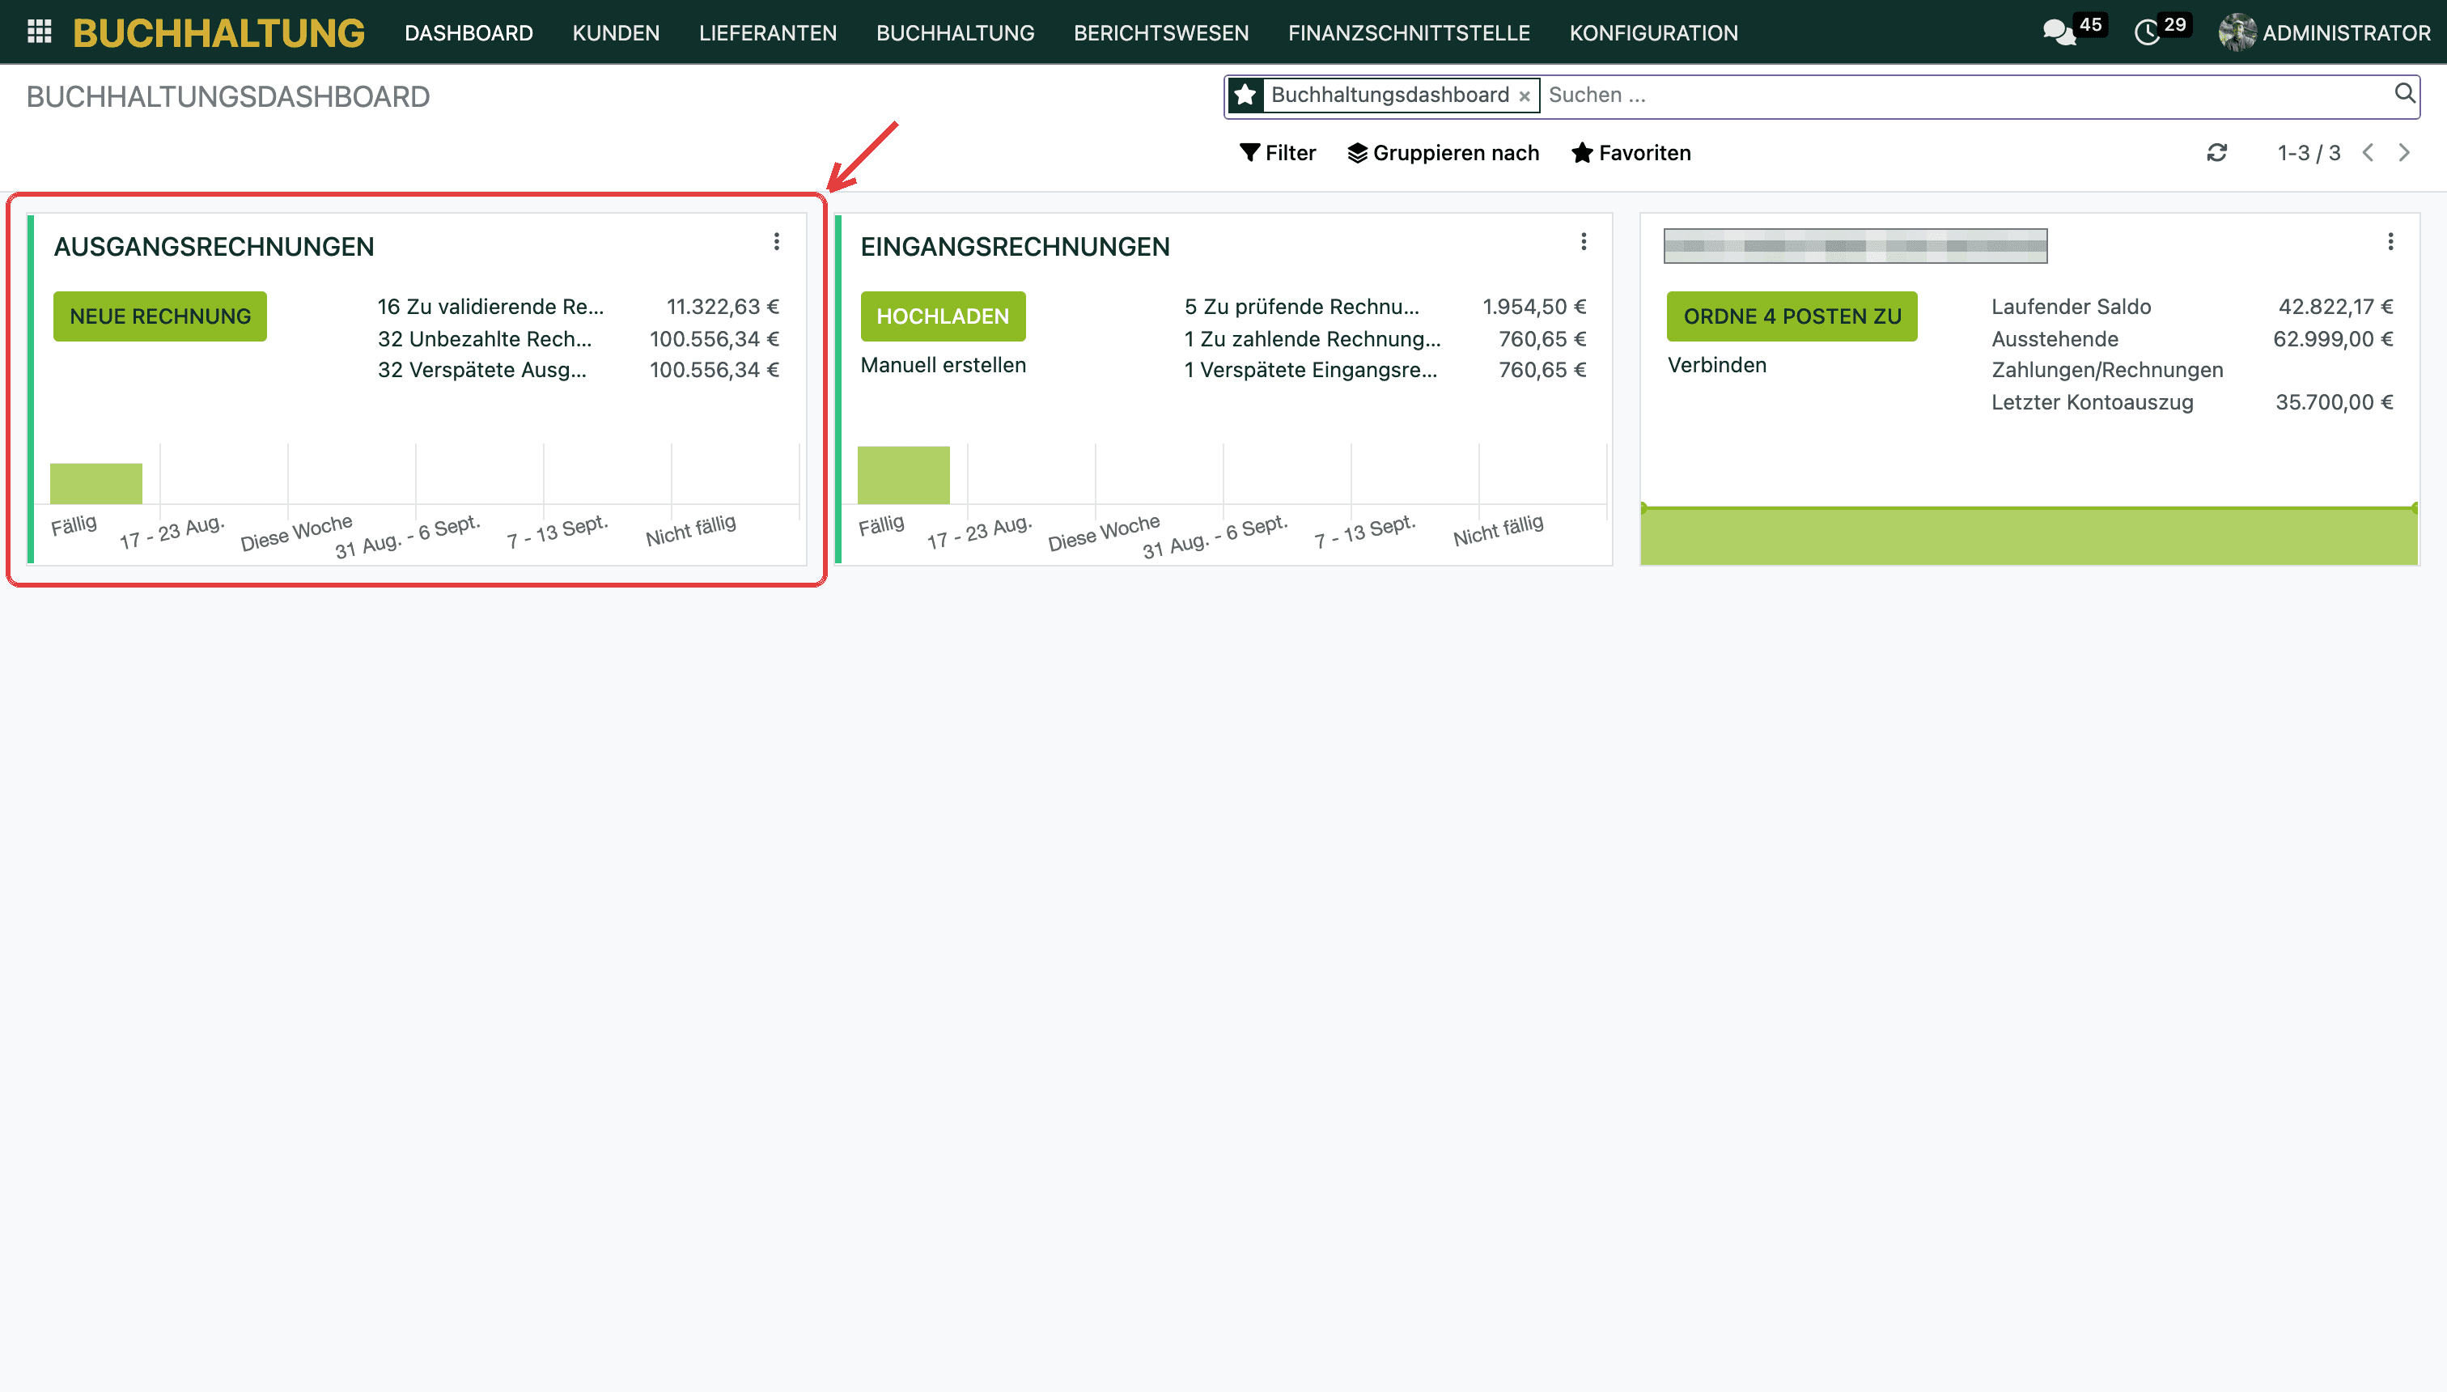Open Ausgangsrechnungen card three-dot menu
The height and width of the screenshot is (1392, 2447).
click(776, 242)
